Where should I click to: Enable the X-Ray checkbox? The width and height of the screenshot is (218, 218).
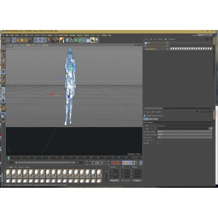click(158, 143)
